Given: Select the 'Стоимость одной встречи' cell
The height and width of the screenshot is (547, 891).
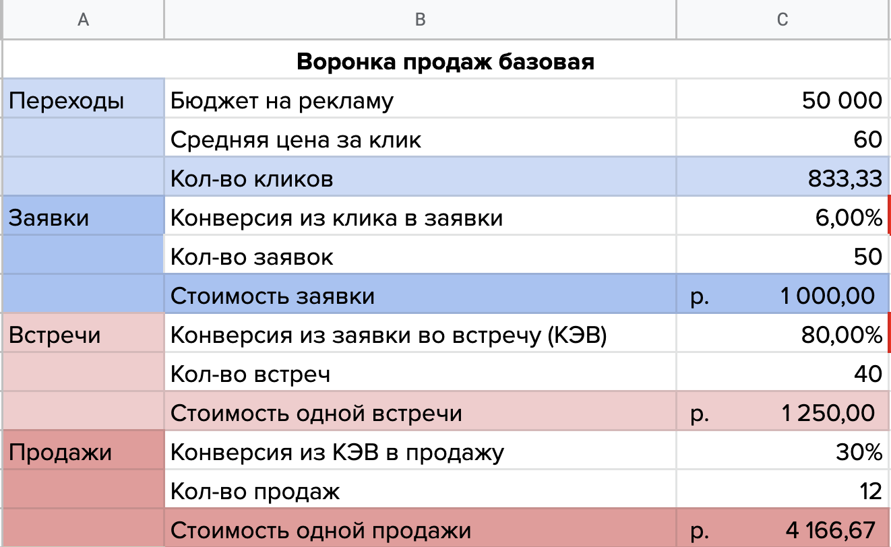Looking at the screenshot, I should click(420, 412).
